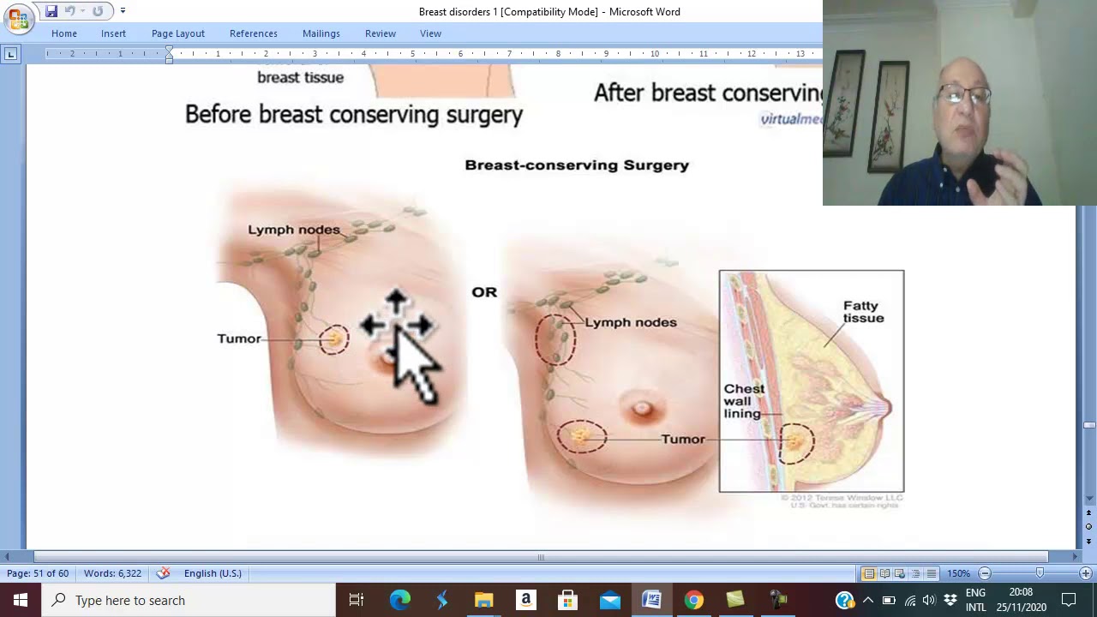
Task: Click Select Browse Object button
Action: pyautogui.click(x=1089, y=526)
